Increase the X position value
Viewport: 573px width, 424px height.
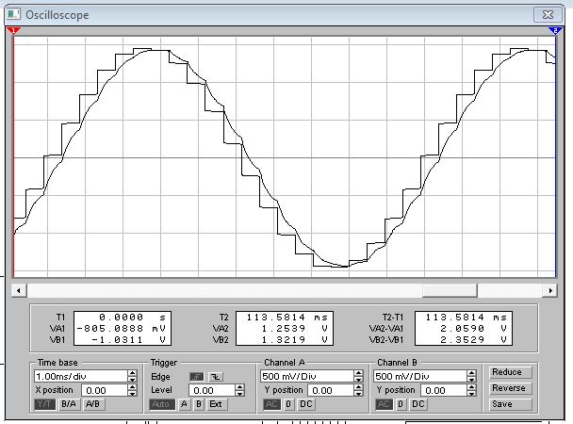[132, 387]
